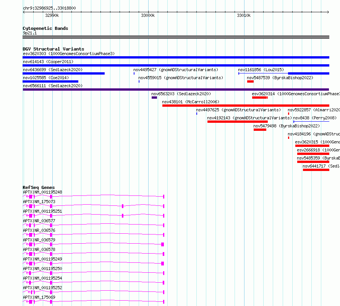The width and height of the screenshot is (340, 306).
Task: Open APTX|NR_036577 transcript label
Action: click(x=39, y=221)
